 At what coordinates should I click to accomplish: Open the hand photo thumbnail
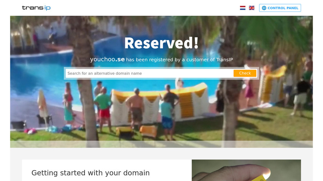click(x=246, y=170)
